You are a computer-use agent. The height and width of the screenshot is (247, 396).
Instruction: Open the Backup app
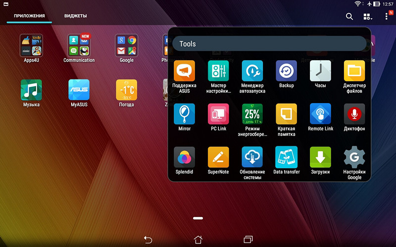coord(287,71)
